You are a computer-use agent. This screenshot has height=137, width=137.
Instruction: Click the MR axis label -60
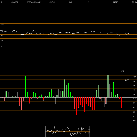click(x=134, y=112)
